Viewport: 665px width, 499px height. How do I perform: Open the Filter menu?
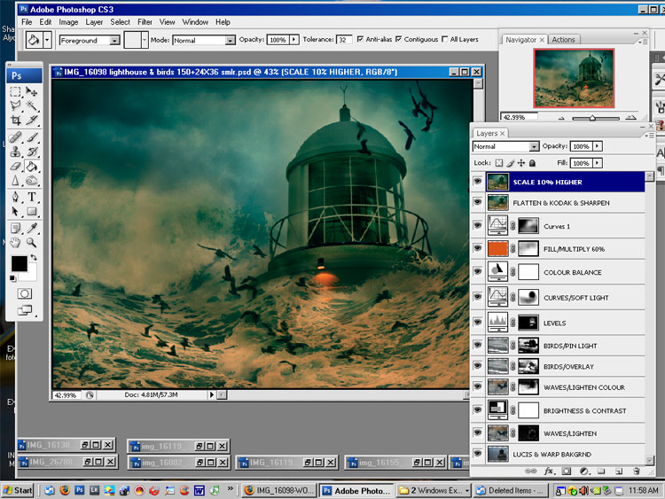point(145,22)
